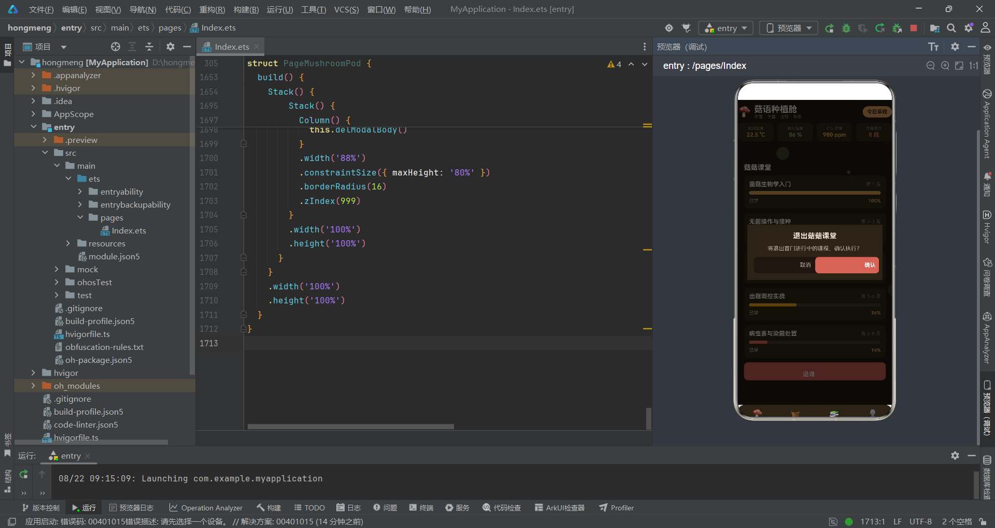Zoom in the previewer
Image resolution: width=995 pixels, height=528 pixels.
coord(945,66)
